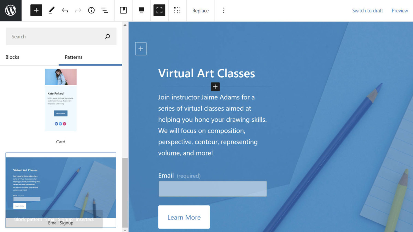Toggle full height on the cover

[x=159, y=11]
